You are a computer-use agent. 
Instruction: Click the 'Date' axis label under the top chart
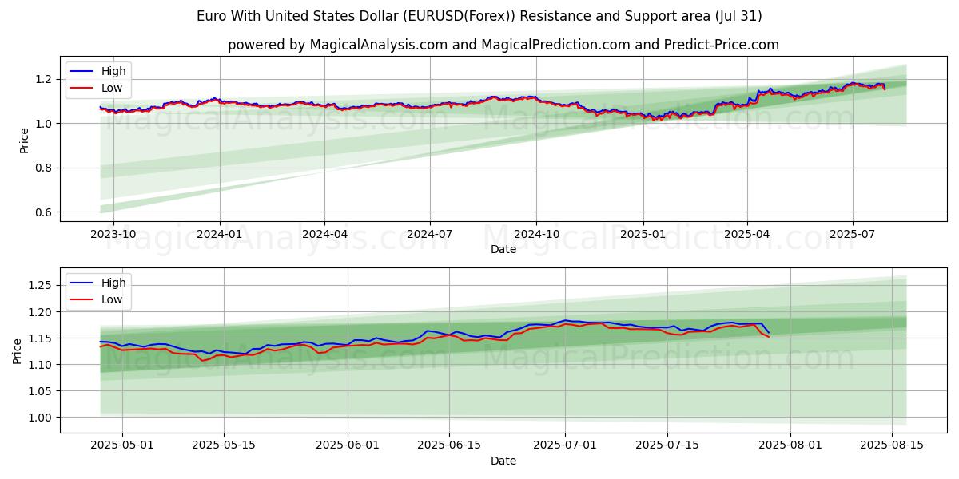point(503,249)
